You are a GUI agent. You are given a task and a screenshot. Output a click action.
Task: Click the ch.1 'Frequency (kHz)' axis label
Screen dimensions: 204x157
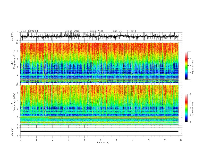click(15, 60)
